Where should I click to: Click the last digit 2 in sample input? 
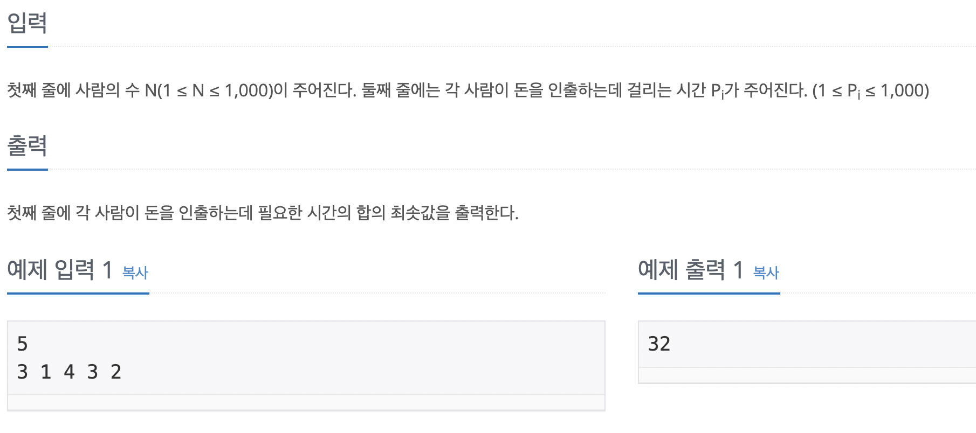tap(116, 372)
